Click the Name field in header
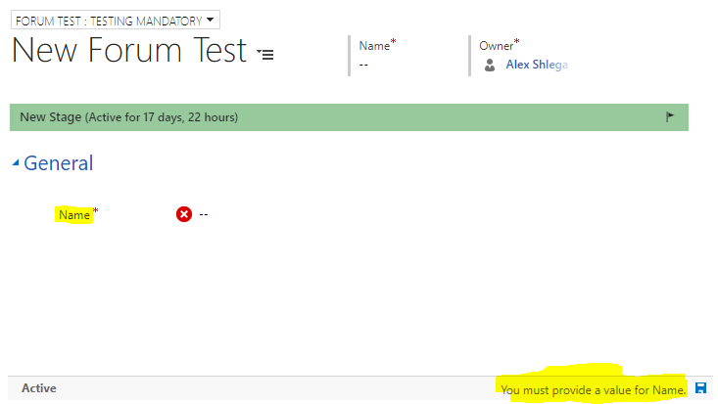The height and width of the screenshot is (404, 718). (363, 65)
